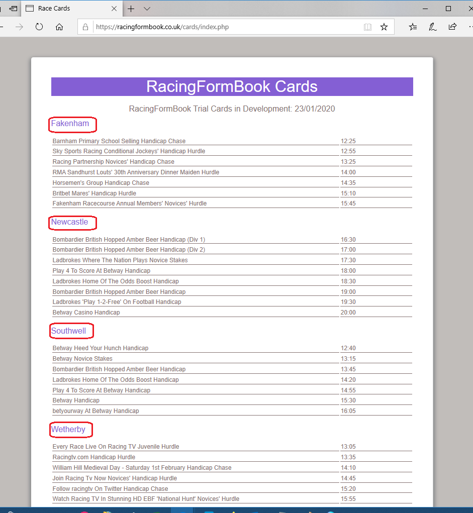Click the 13:05 Wetherby race time

tap(348, 447)
